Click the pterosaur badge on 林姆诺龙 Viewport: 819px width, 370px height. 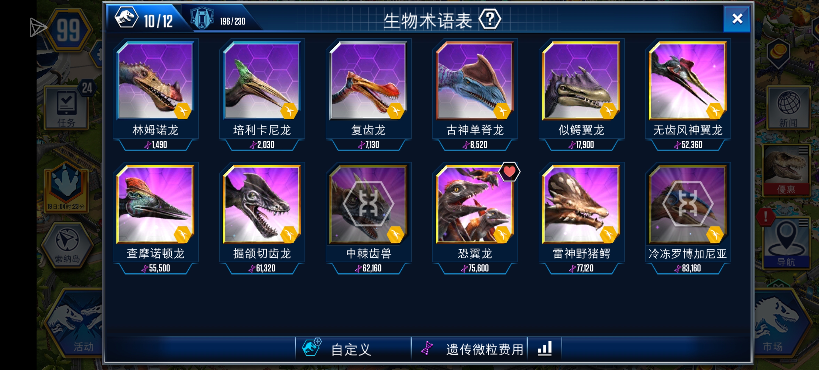click(x=183, y=111)
